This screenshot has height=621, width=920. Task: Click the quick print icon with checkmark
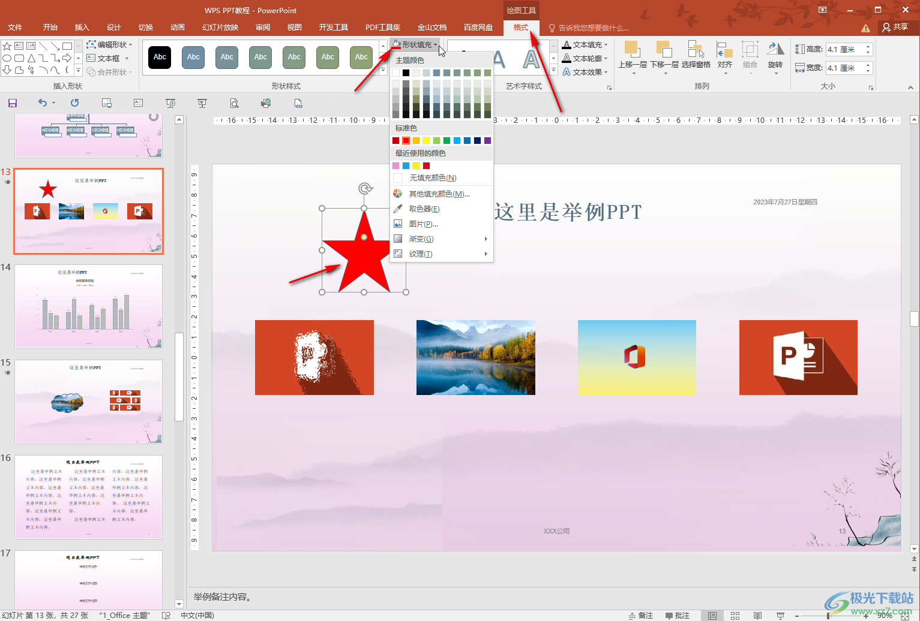(266, 103)
